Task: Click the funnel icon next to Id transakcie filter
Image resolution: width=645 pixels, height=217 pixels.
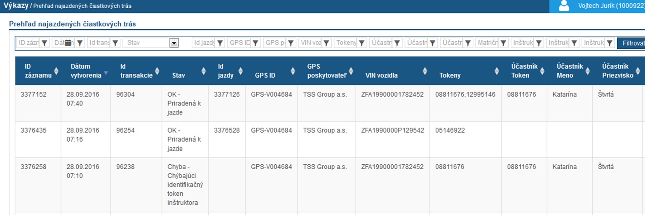Action: (115, 43)
